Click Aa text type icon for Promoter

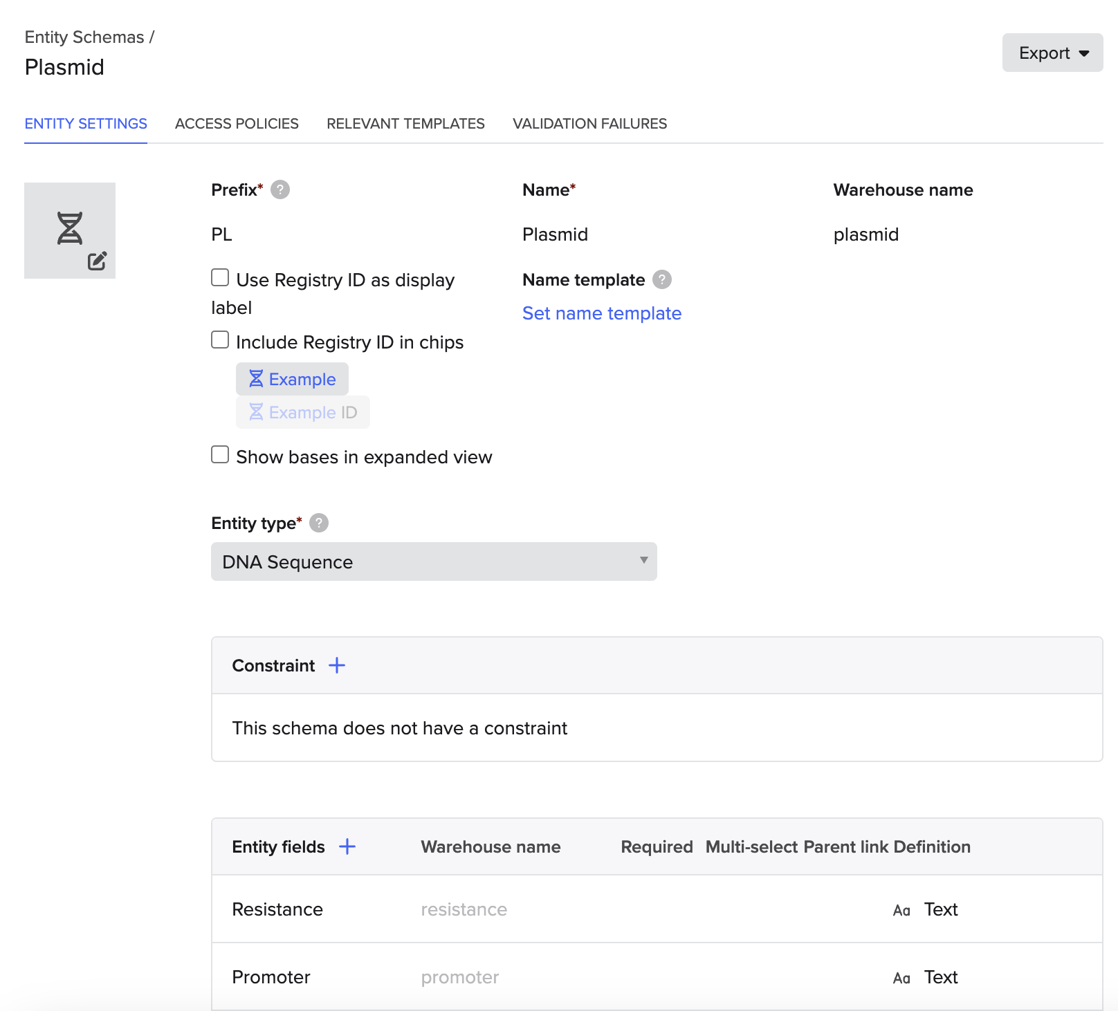pos(901,978)
